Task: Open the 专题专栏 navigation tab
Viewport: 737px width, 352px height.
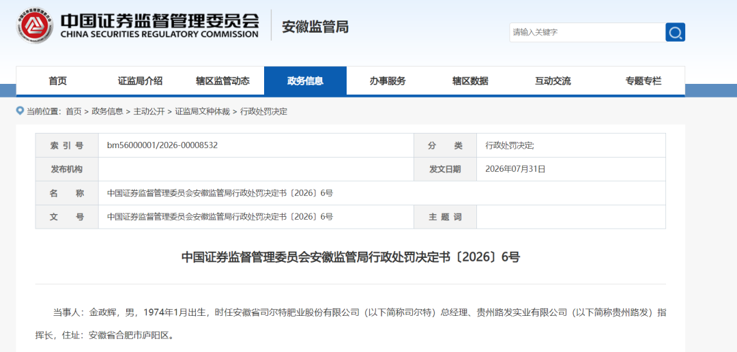Action: click(x=644, y=80)
